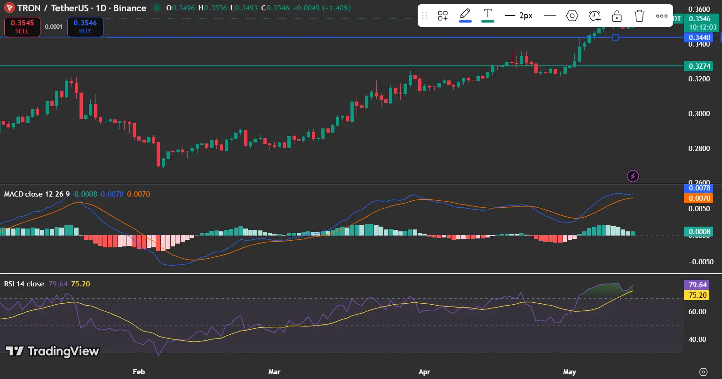Click the 0.0008 green histogram label
The height and width of the screenshot is (379, 722).
pyautogui.click(x=698, y=231)
